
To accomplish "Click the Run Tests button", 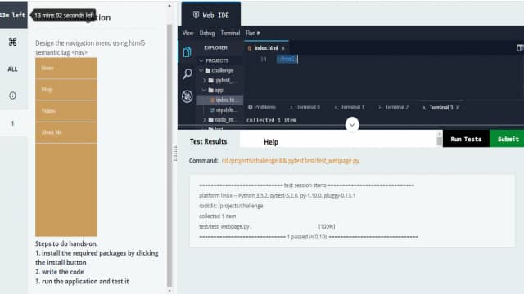I will 466,139.
